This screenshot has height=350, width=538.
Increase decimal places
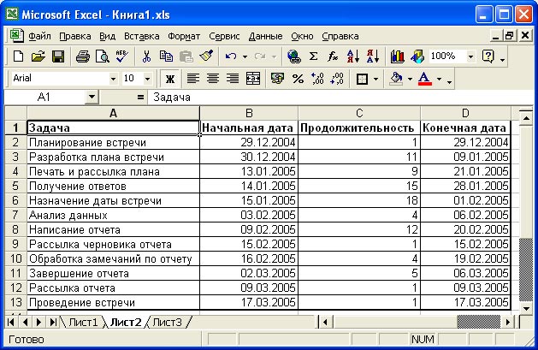[x=317, y=79]
